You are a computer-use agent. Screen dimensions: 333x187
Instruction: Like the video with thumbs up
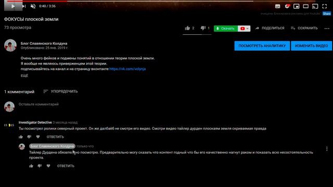click(x=187, y=28)
